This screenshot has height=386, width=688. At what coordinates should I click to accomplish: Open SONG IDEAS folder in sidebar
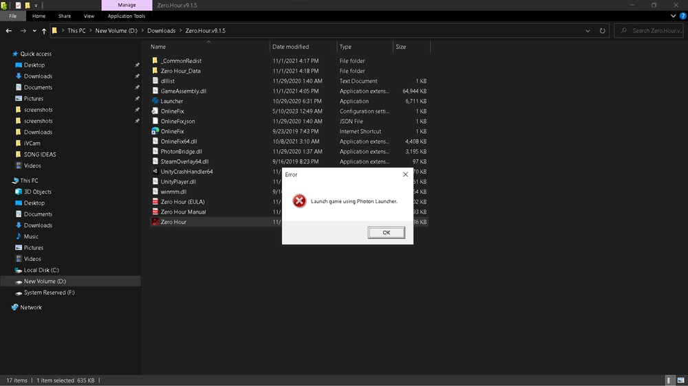pos(39,155)
